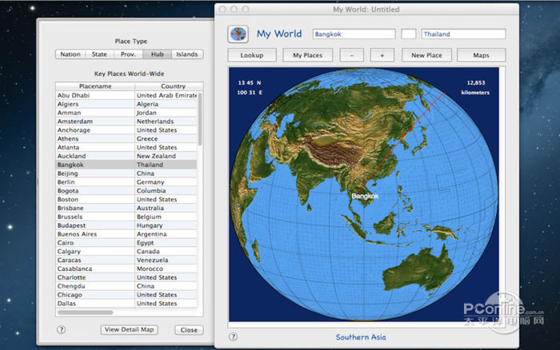
Task: Click the 100 31 E longitude readout
Action: 250,93
